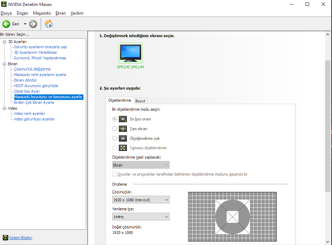Screen dimensions: 332x245
Task: Collapse the 3D Ayarları tree node
Action: point(4,42)
